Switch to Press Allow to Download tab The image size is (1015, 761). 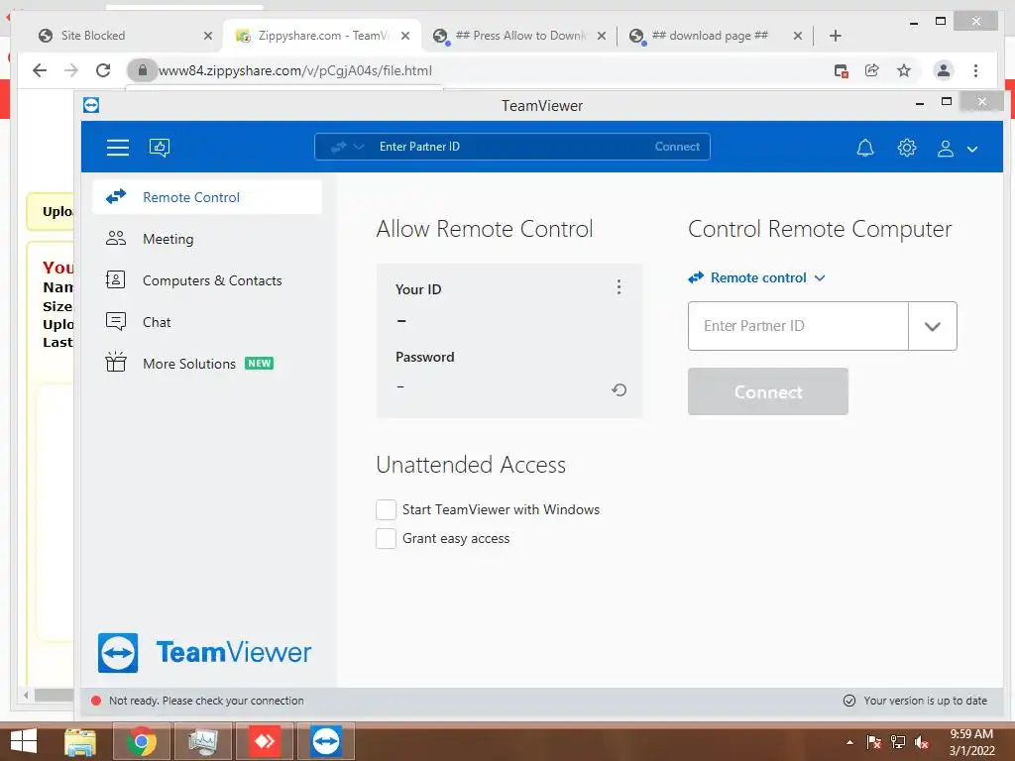click(519, 36)
